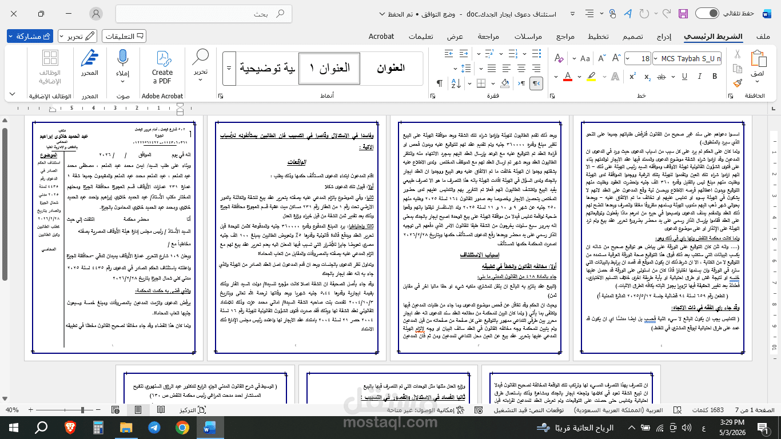Toggle Italic formatting
This screenshot has height=439, width=781.
[700, 77]
